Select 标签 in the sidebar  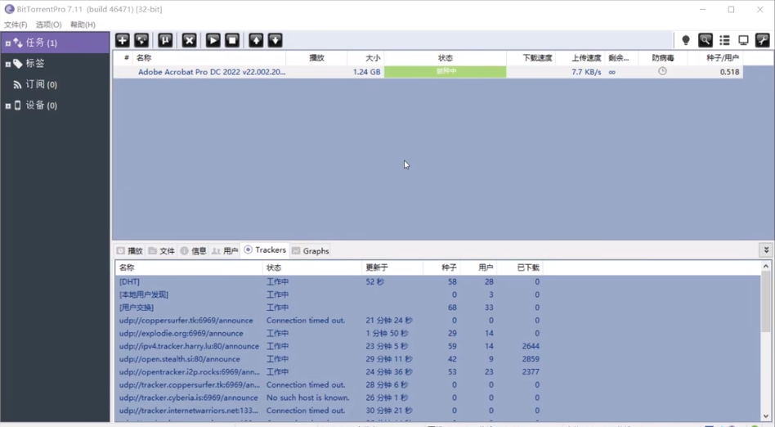(35, 64)
